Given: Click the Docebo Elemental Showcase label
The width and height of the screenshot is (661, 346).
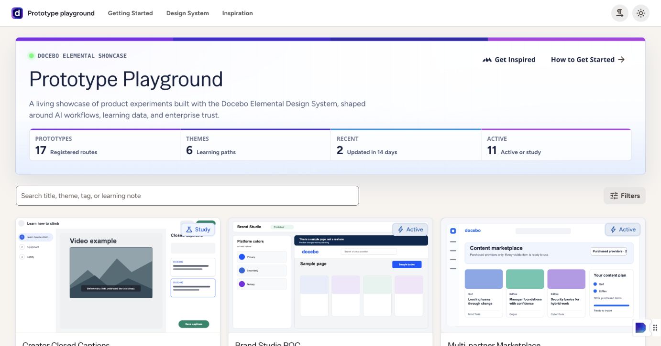Looking at the screenshot, I should pyautogui.click(x=82, y=56).
